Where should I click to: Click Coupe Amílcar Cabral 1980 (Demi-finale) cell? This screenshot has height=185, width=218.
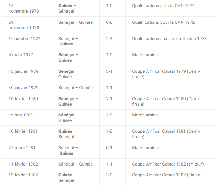[x=166, y=101]
